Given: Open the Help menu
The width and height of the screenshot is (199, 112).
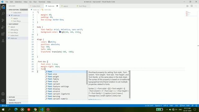Looking at the screenshot, I should pyautogui.click(x=49, y=2).
